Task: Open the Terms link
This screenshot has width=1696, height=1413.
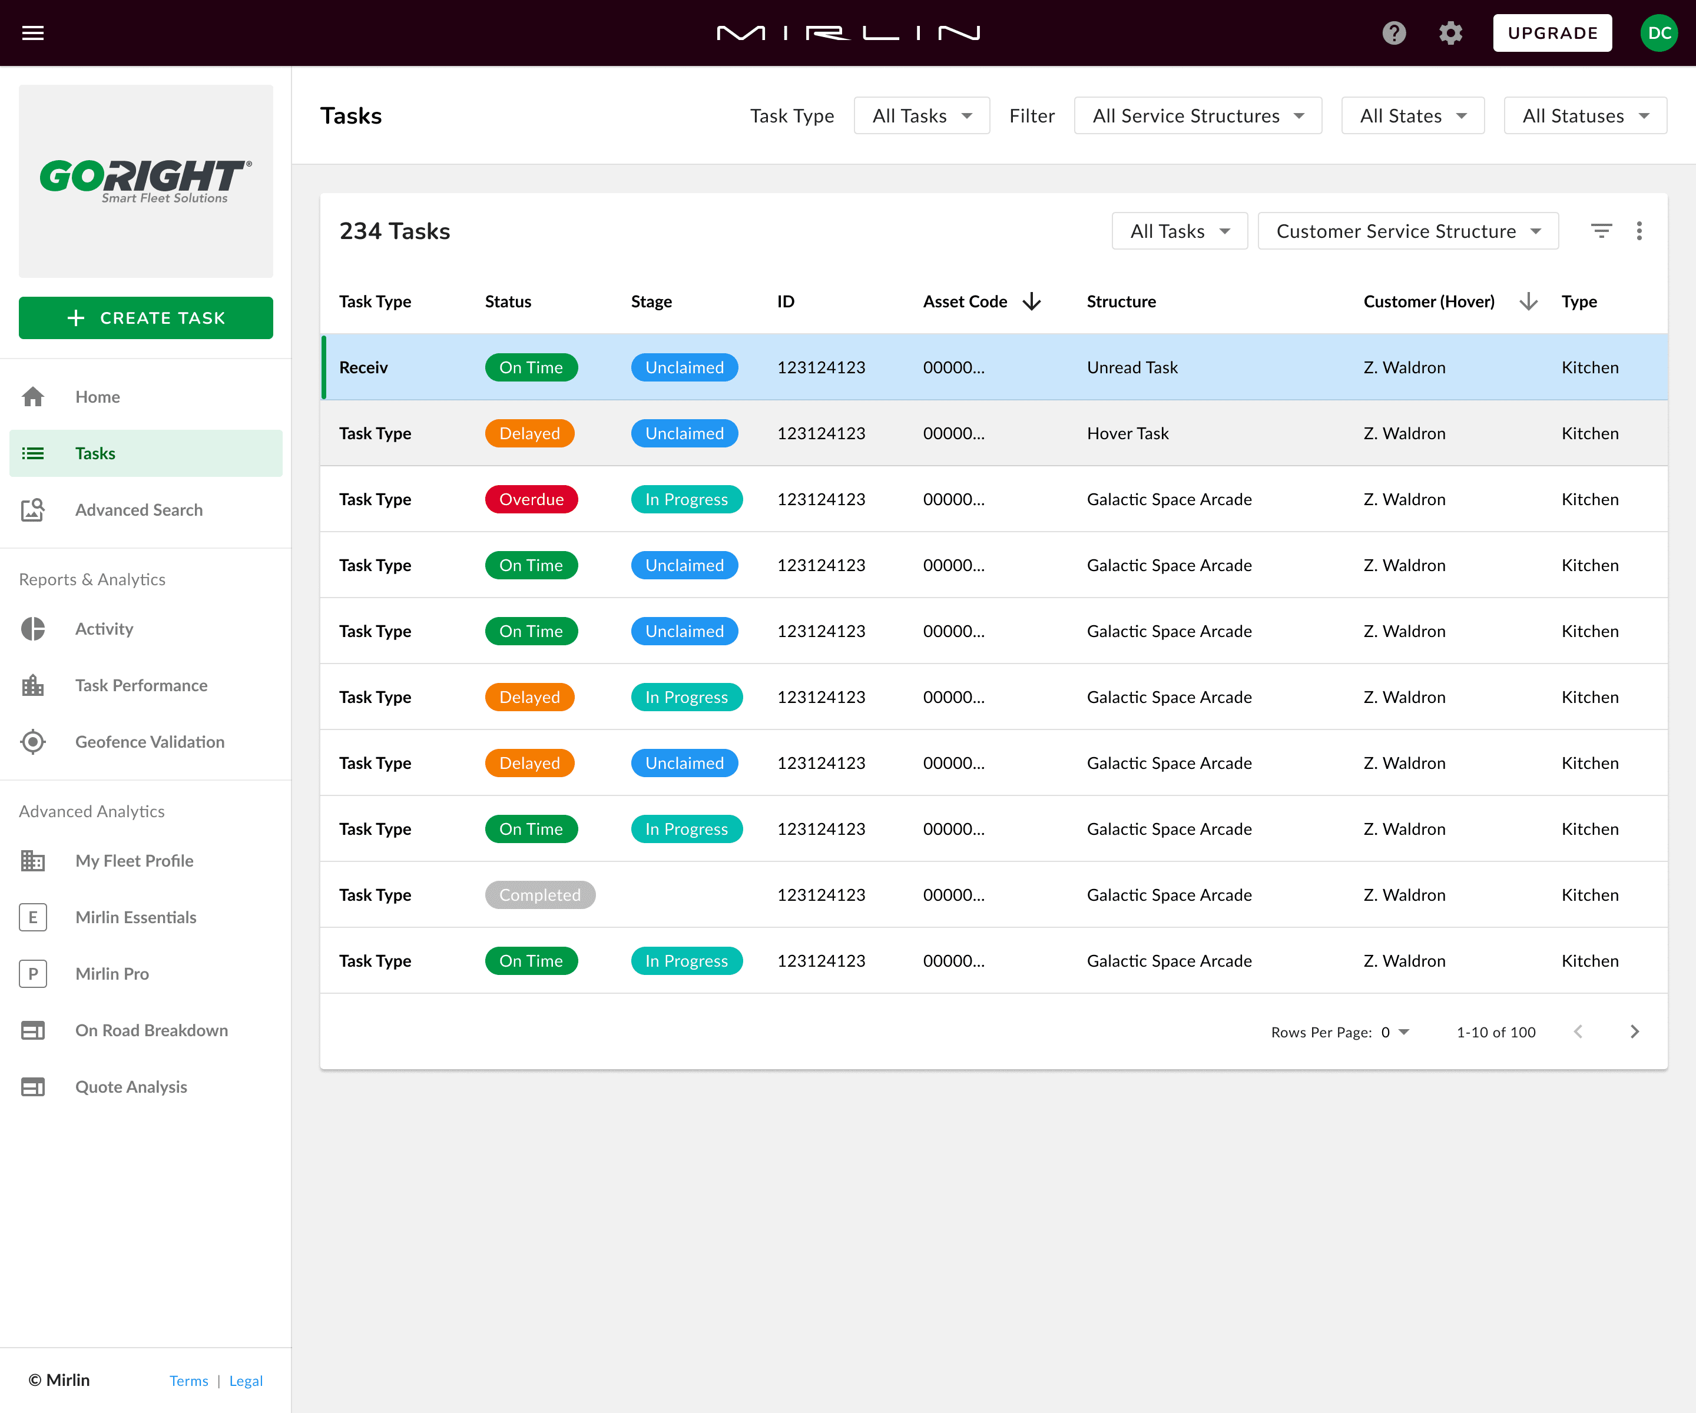Action: 189,1381
